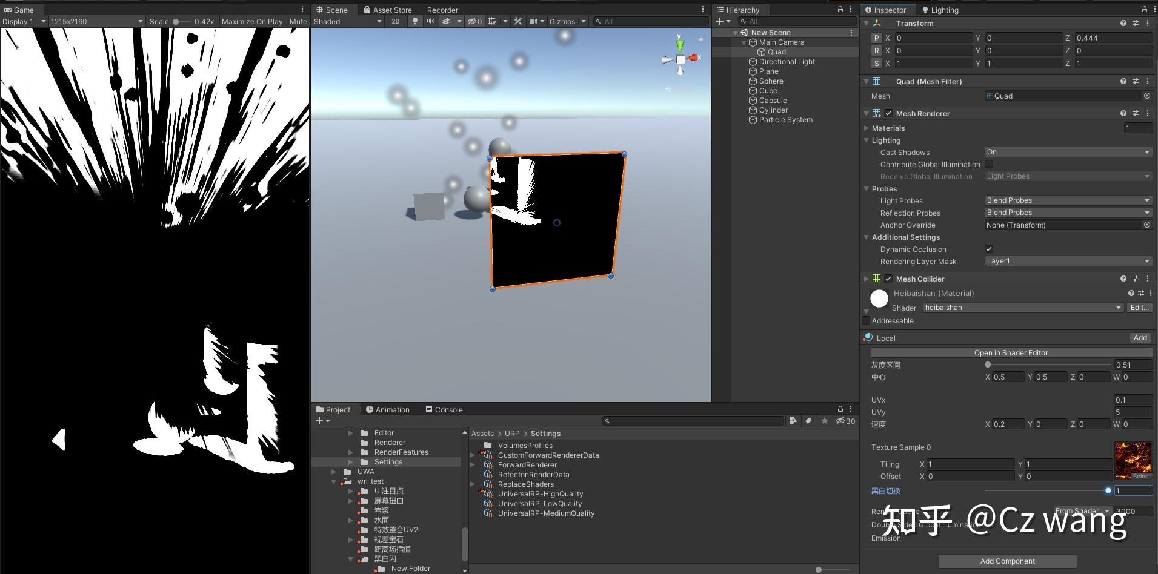This screenshot has width=1158, height=574.
Task: Click the Add Component button
Action: pos(1007,561)
